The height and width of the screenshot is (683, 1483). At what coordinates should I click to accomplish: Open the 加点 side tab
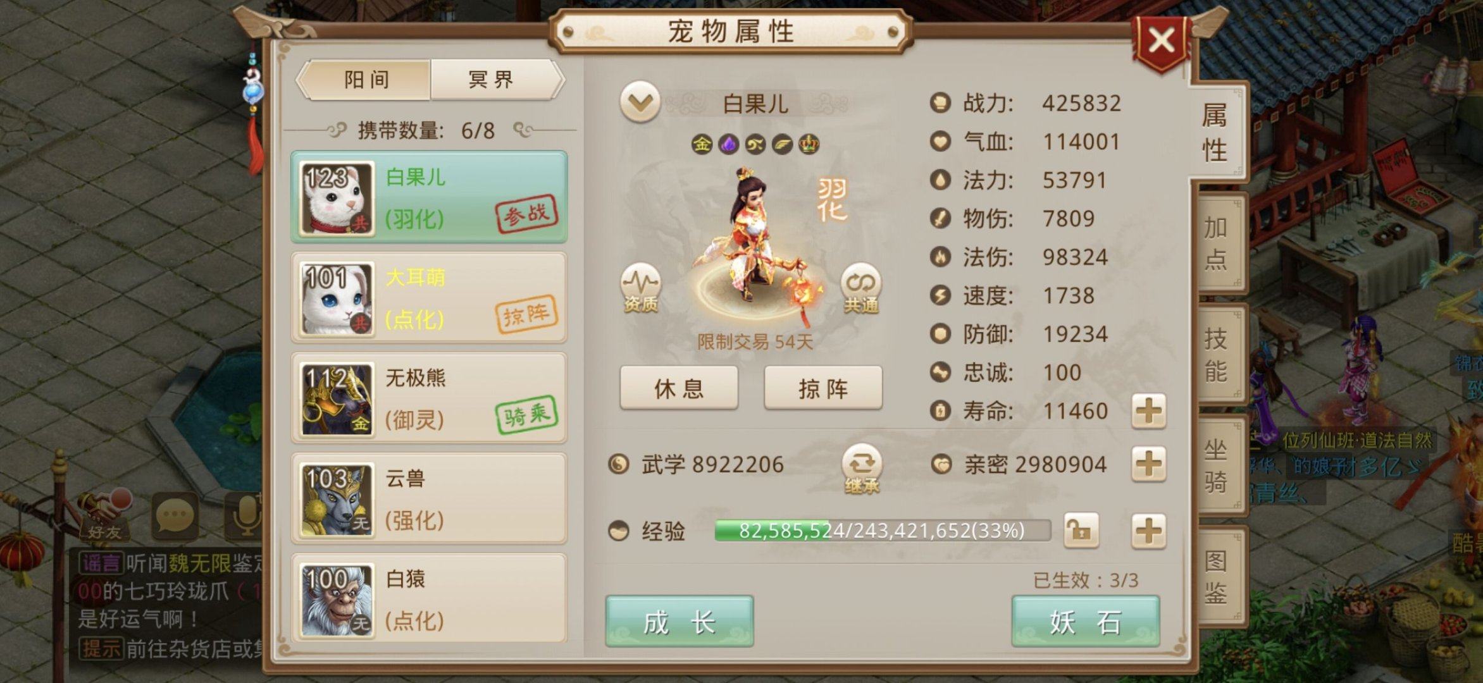pos(1216,243)
